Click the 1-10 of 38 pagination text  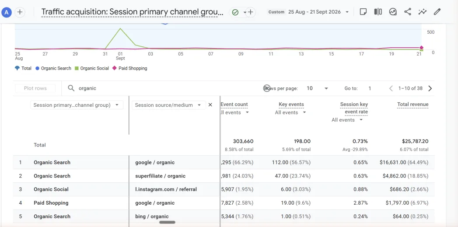click(410, 88)
